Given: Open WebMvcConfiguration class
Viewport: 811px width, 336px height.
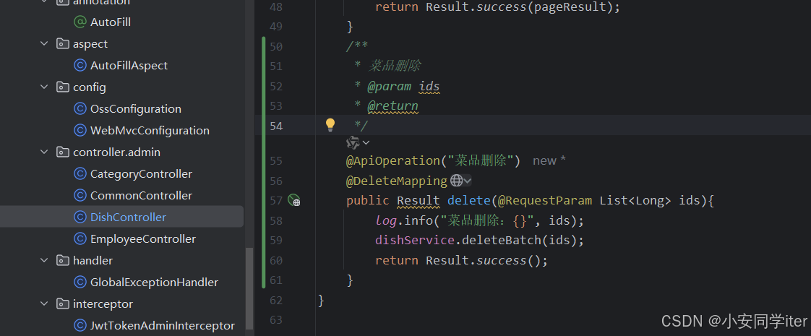Looking at the screenshot, I should click(x=150, y=131).
